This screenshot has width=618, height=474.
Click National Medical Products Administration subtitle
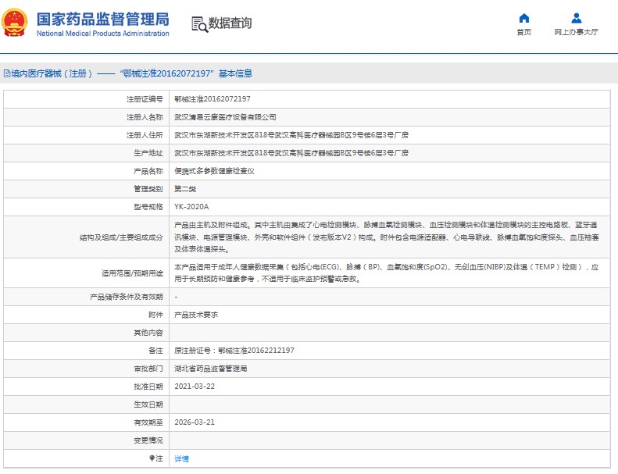[x=102, y=34]
